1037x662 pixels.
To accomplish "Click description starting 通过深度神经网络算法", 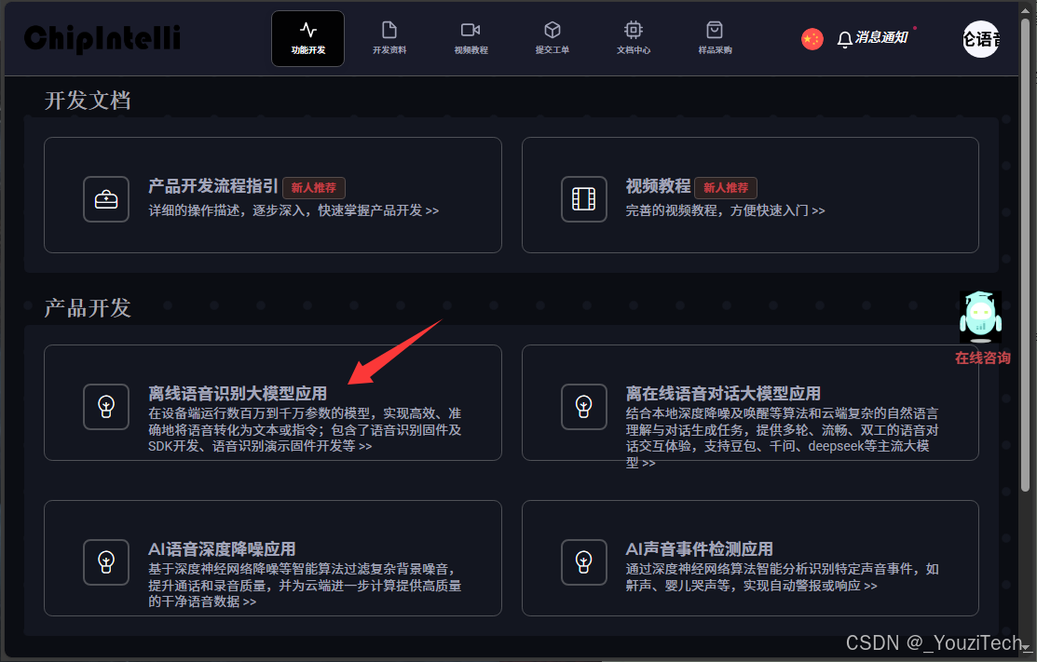I will point(783,577).
